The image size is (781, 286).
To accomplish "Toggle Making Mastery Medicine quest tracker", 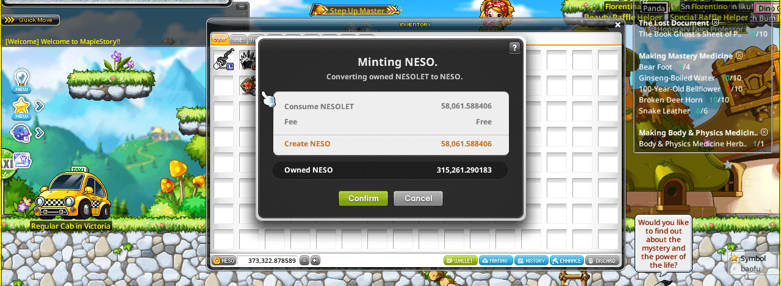I will (739, 55).
